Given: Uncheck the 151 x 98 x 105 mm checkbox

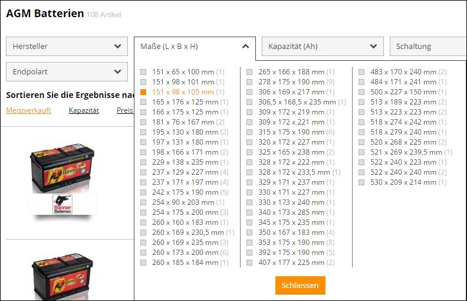Looking at the screenshot, I should click(143, 92).
